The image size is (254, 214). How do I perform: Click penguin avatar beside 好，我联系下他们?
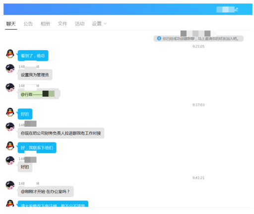(10, 146)
